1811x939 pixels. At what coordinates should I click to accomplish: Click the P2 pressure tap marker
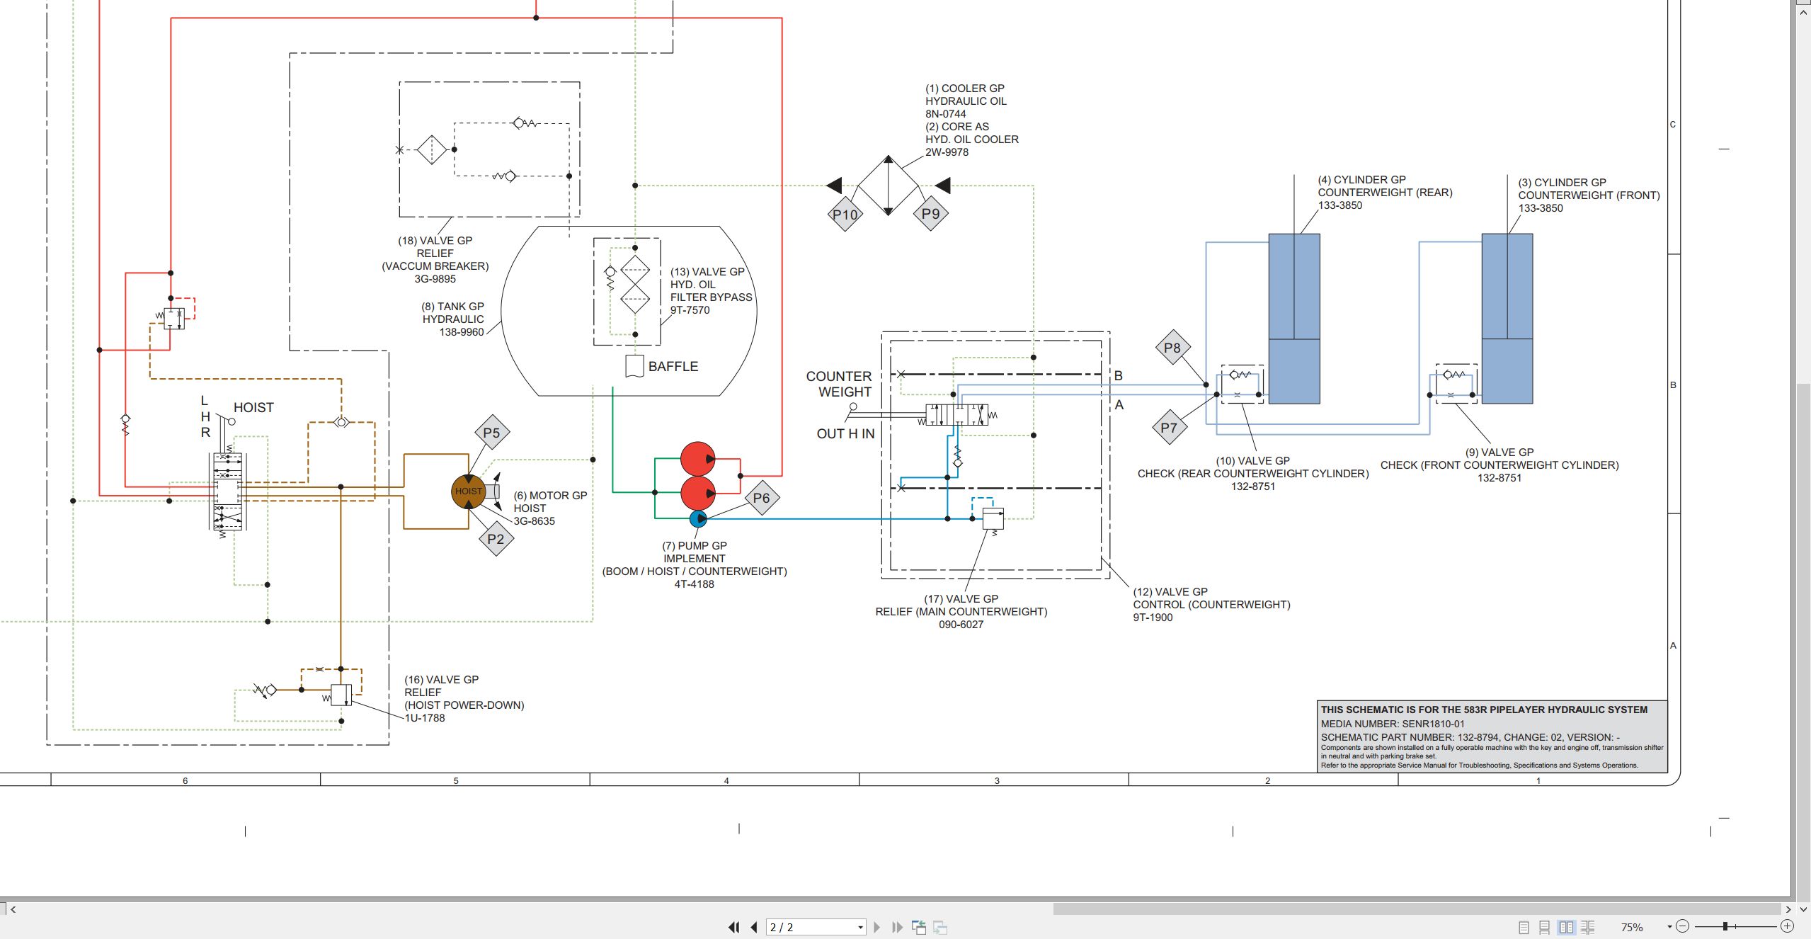[x=496, y=539]
